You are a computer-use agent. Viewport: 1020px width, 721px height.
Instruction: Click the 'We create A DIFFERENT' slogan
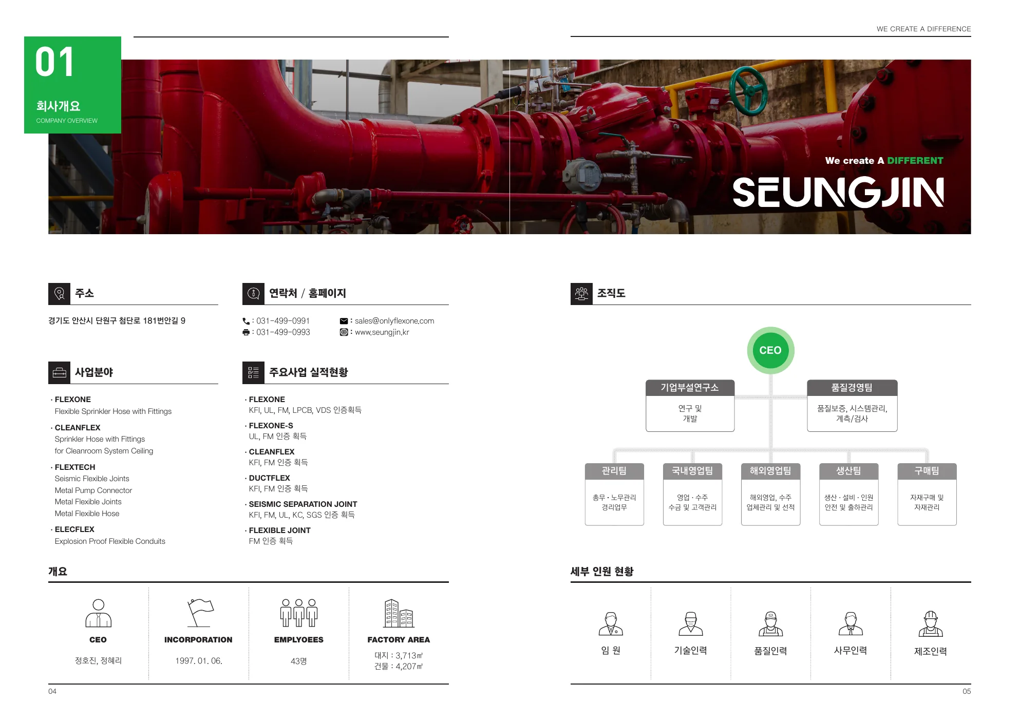884,161
